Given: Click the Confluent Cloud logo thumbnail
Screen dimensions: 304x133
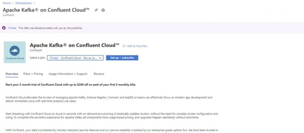Looking at the screenshot, I should [15, 52].
